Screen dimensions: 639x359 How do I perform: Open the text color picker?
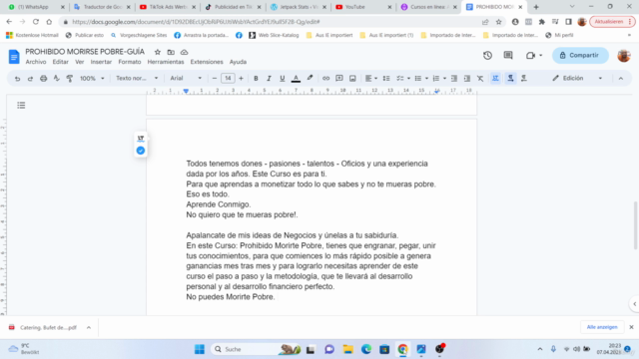[x=296, y=78]
